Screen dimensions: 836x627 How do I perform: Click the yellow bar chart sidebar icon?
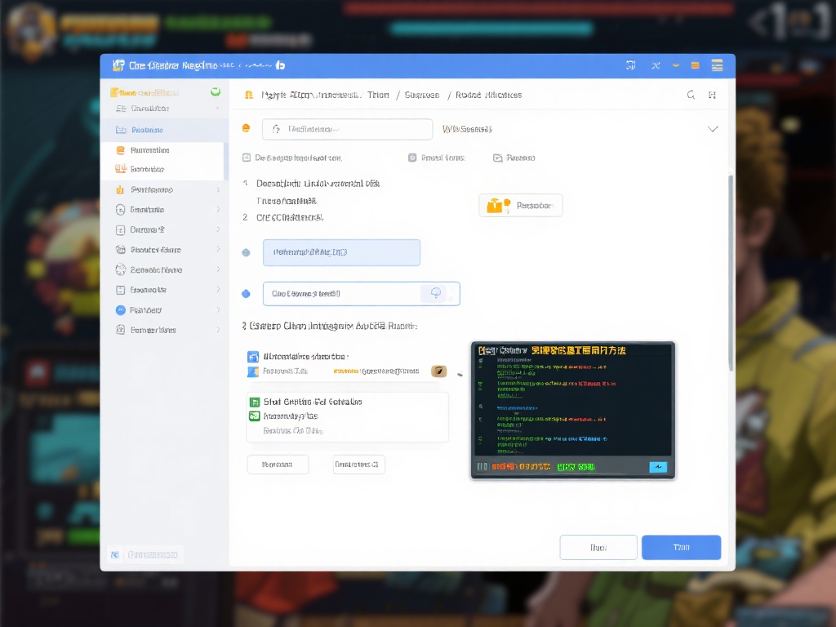pos(121,189)
